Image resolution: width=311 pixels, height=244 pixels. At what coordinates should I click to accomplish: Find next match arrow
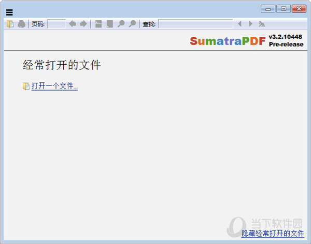pos(250,24)
